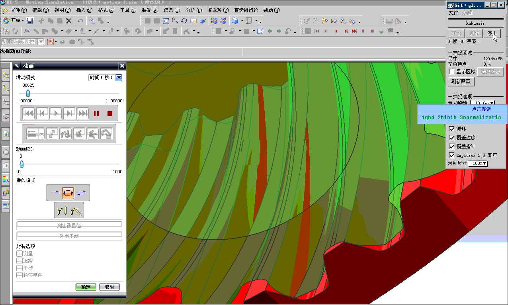The width and height of the screenshot is (508, 305).
Task: Click the 确定 OK button
Action: point(86,287)
